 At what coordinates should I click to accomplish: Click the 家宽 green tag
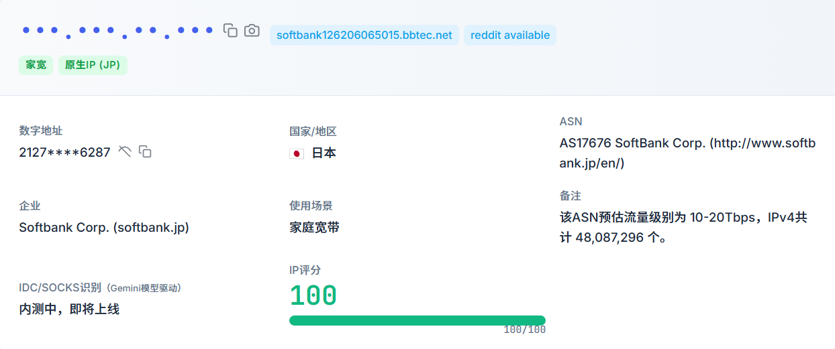point(36,65)
